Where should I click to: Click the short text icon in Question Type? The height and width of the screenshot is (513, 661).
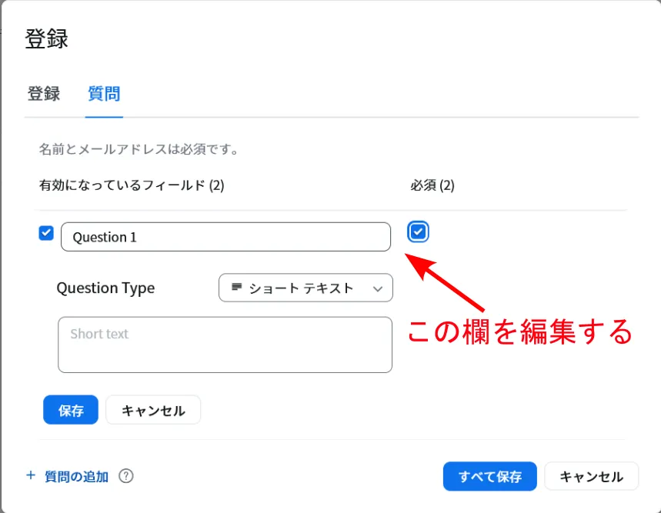pyautogui.click(x=237, y=288)
